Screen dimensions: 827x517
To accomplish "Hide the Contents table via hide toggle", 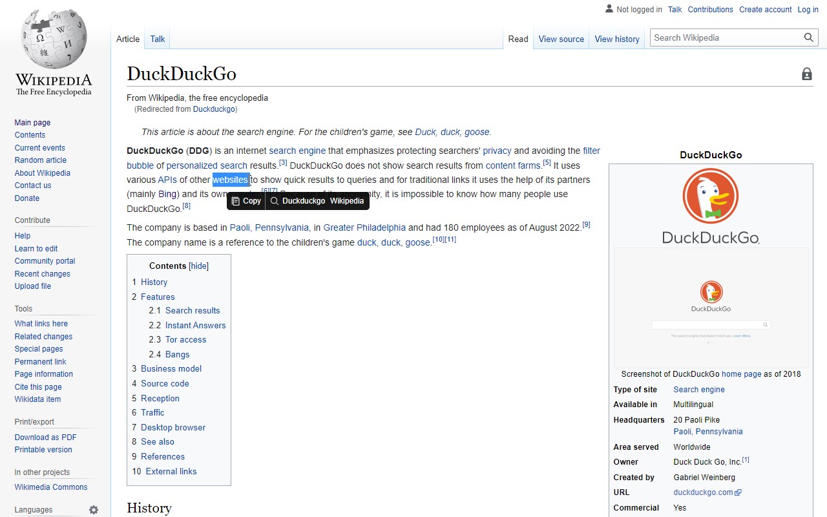I will coord(199,266).
